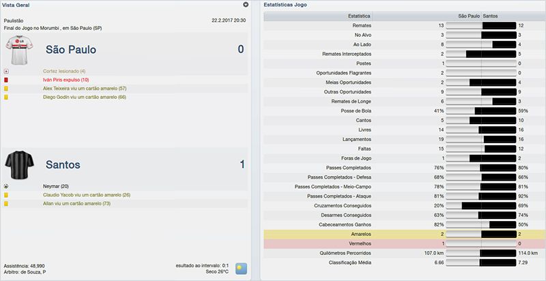The image size is (546, 281).
Task: Click the red card icon beside Iván Piris
Action: (6, 80)
